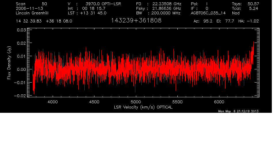Image resolution: width=277 pixels, height=141 pixels.
Task: Click the source title 143239+361808
Action: 136,21
